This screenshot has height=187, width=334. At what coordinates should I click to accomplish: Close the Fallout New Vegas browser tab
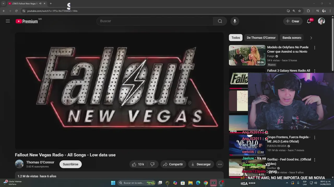(44, 4)
